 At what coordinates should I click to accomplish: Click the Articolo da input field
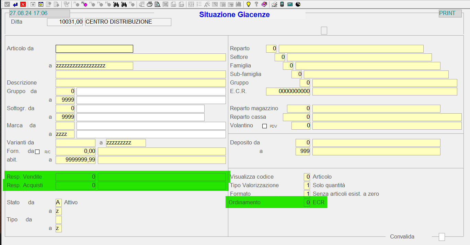[94, 49]
